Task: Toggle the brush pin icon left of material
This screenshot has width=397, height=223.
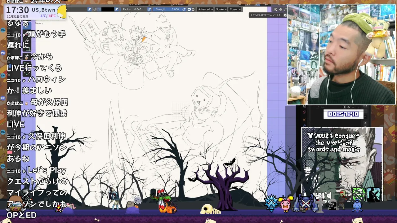Action: point(89,9)
